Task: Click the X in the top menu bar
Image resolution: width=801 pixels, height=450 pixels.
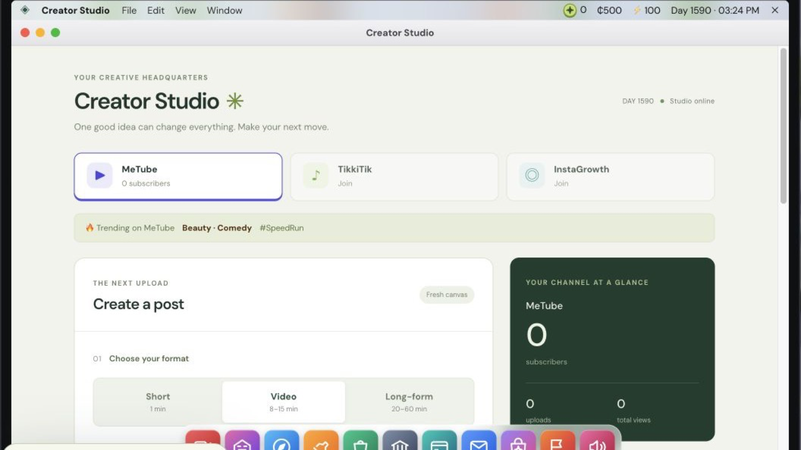Action: point(775,10)
